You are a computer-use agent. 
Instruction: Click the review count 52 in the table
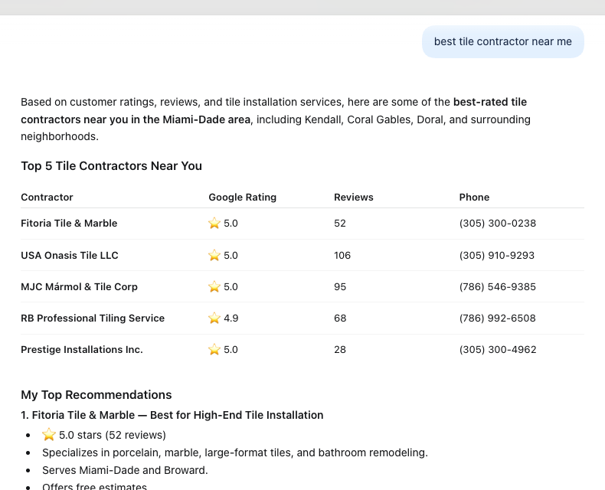coord(340,224)
